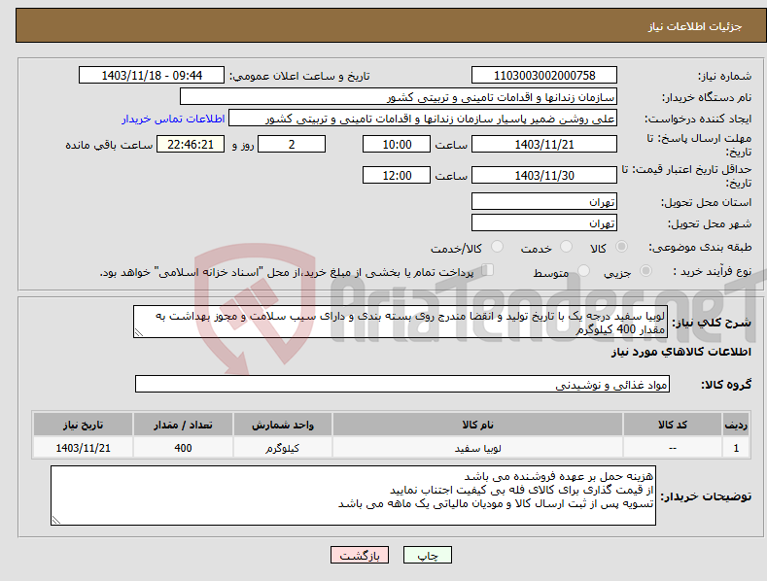The height and width of the screenshot is (581, 767).
Task: Grab the resize handle of شرح کلی نیاز textarea
Action: click(139, 332)
